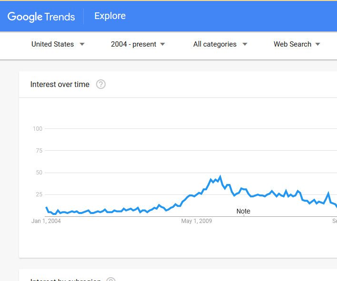Viewport: 337px width, 281px height.
Task: Click the highest peak of the blue trend line
Action: coord(219,176)
